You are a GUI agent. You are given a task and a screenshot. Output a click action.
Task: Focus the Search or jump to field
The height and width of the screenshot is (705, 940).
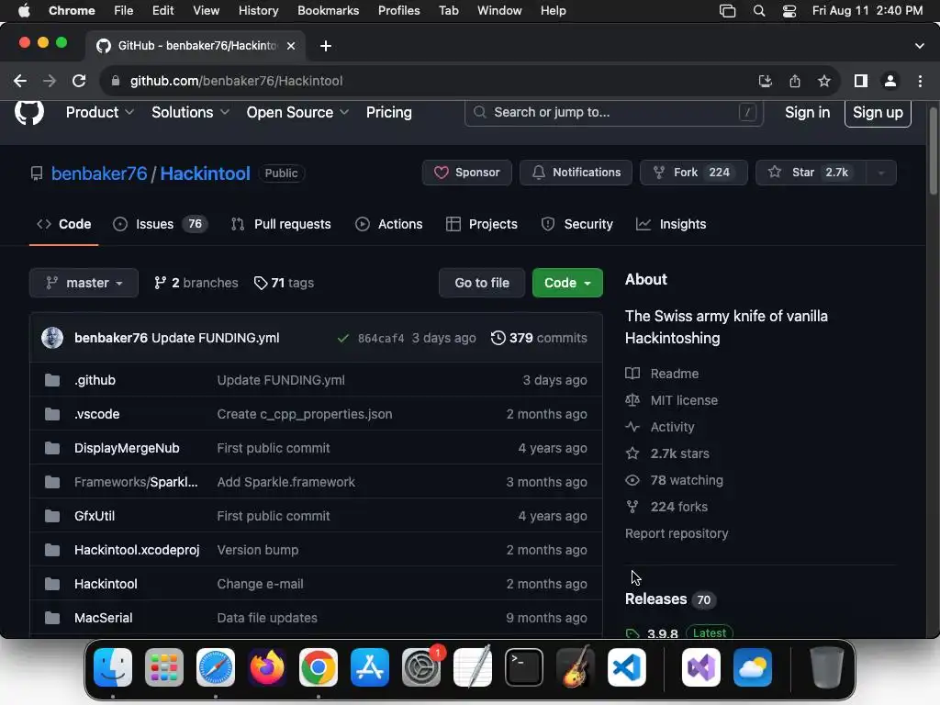(614, 112)
